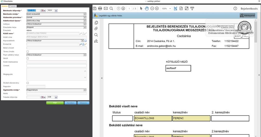Click the Mégsem button
This screenshot has width=261, height=137.
pyautogui.click(x=83, y=103)
